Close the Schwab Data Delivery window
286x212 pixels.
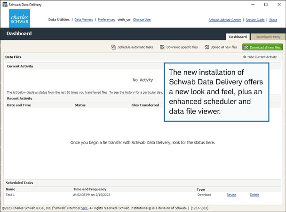[x=279, y=5]
